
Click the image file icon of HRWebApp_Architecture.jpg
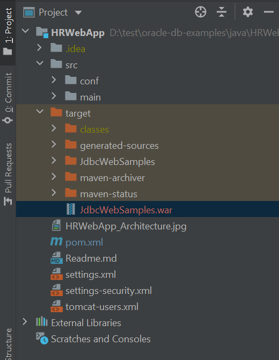(x=56, y=225)
